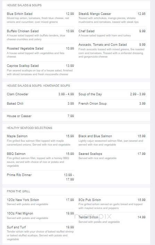Screen dimensions: 155x245
Task: Choose Seared Scallops
Action: [112, 156]
